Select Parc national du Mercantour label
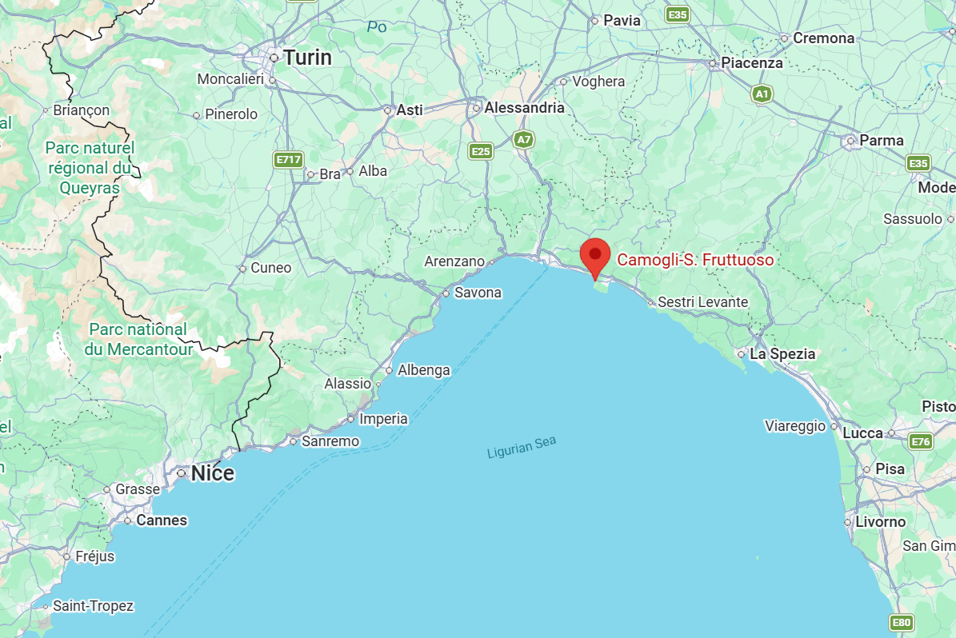Image resolution: width=956 pixels, height=638 pixels. tap(138, 339)
